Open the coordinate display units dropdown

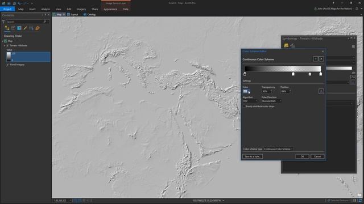coord(224,201)
